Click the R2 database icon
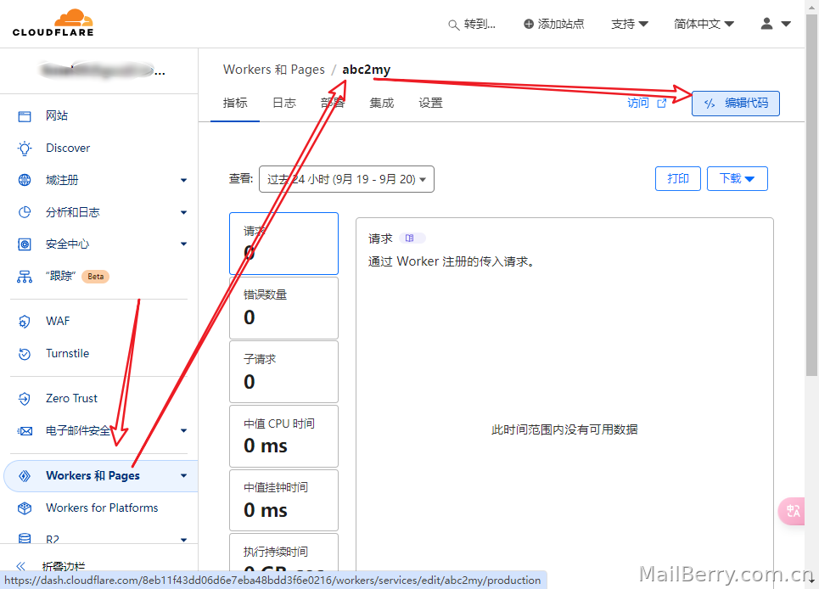 coord(25,538)
